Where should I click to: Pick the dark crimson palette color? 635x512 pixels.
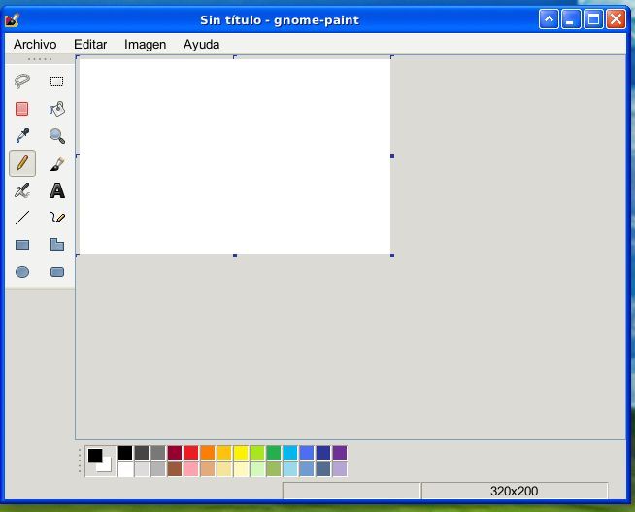tap(175, 453)
